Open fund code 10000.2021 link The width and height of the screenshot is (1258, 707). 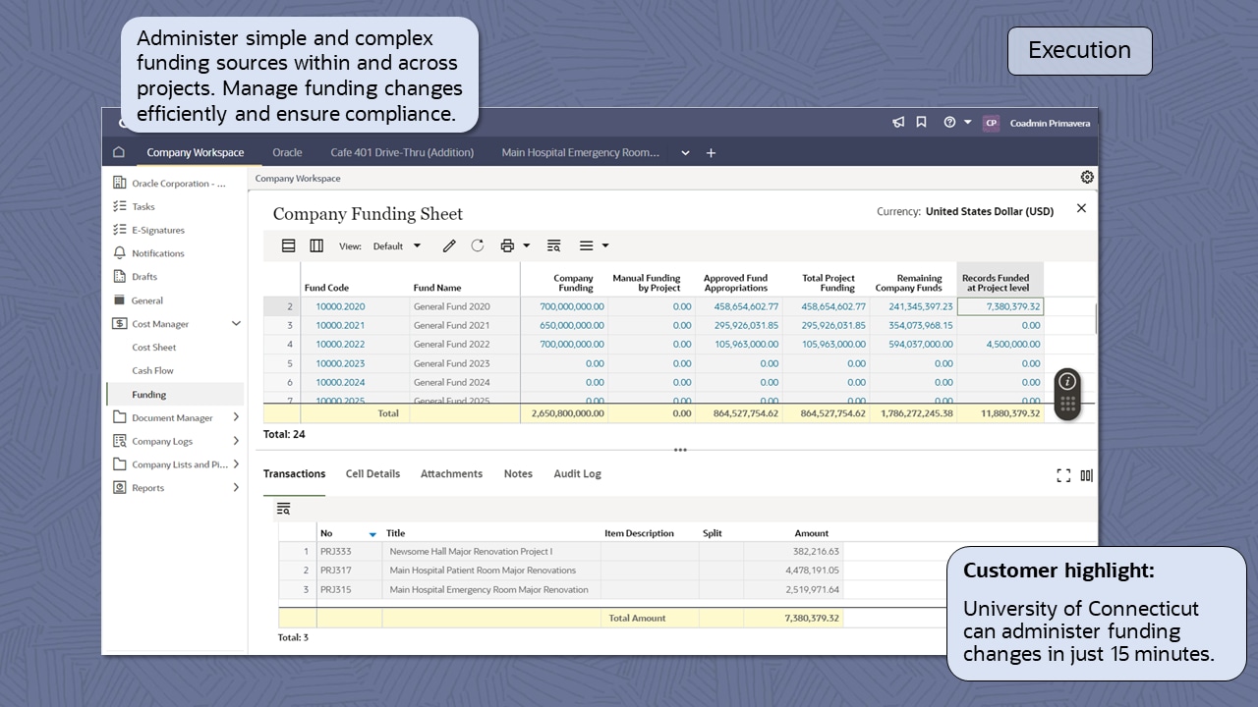[340, 325]
